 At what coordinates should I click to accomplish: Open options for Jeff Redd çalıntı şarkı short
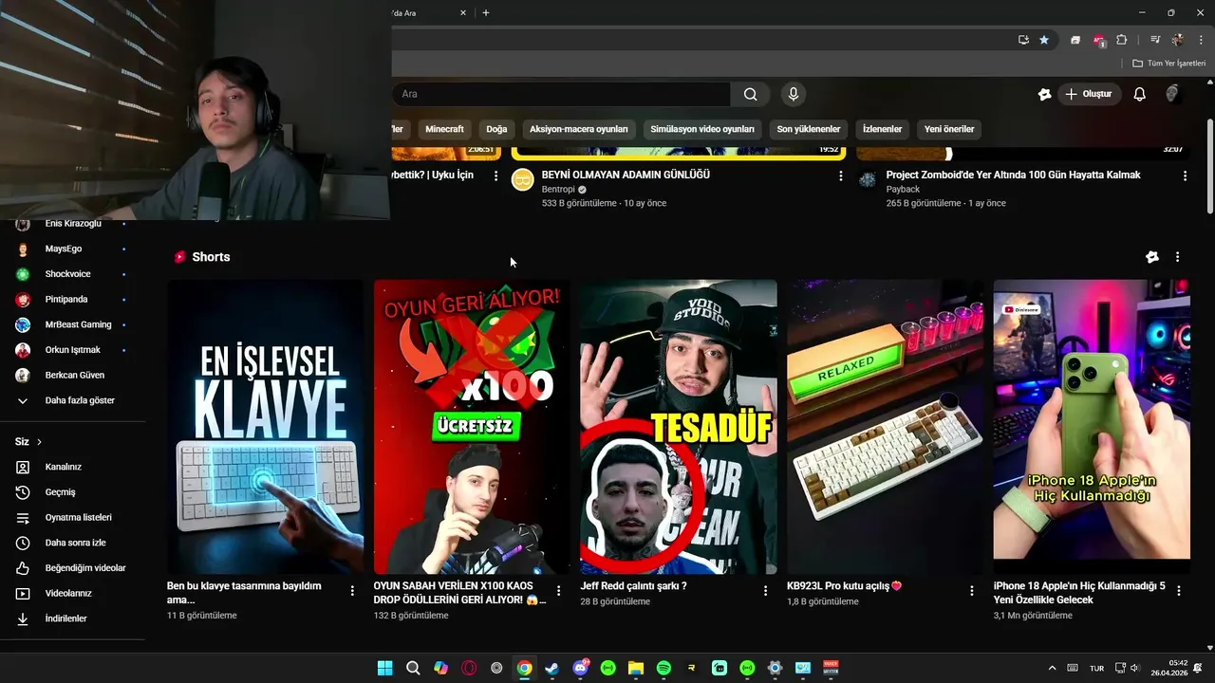[765, 590]
